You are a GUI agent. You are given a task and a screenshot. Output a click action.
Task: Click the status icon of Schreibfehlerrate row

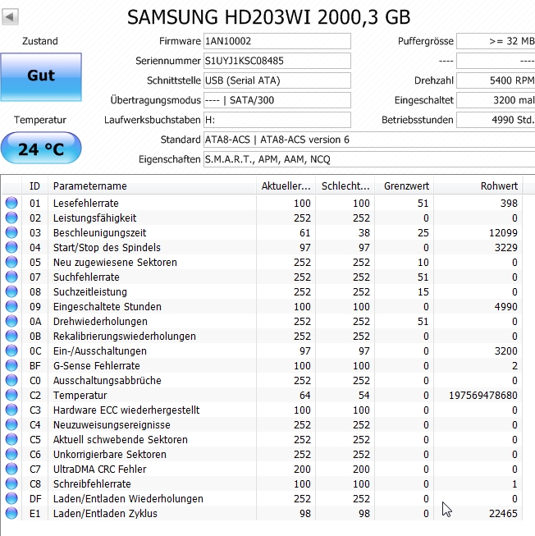coord(11,483)
